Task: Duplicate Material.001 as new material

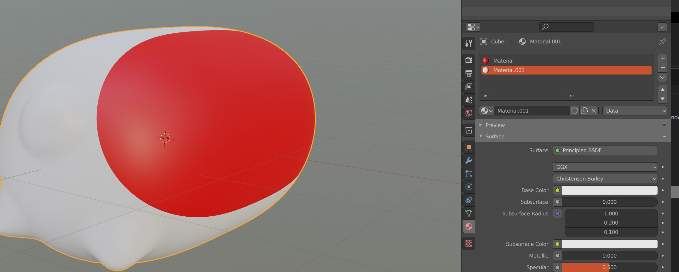Action: pos(584,111)
